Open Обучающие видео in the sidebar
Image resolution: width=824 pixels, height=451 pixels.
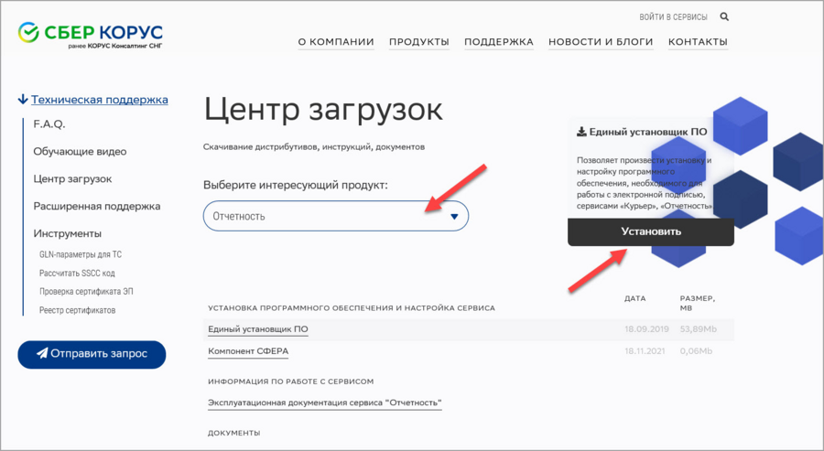(x=80, y=152)
